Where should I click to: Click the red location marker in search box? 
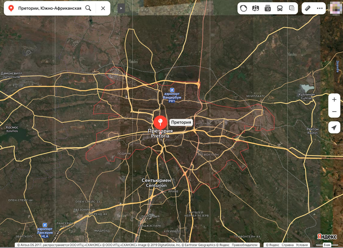tap(11, 8)
